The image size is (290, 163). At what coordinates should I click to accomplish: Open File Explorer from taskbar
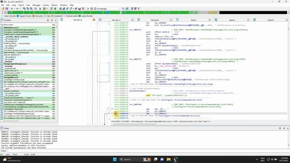tap(169, 159)
